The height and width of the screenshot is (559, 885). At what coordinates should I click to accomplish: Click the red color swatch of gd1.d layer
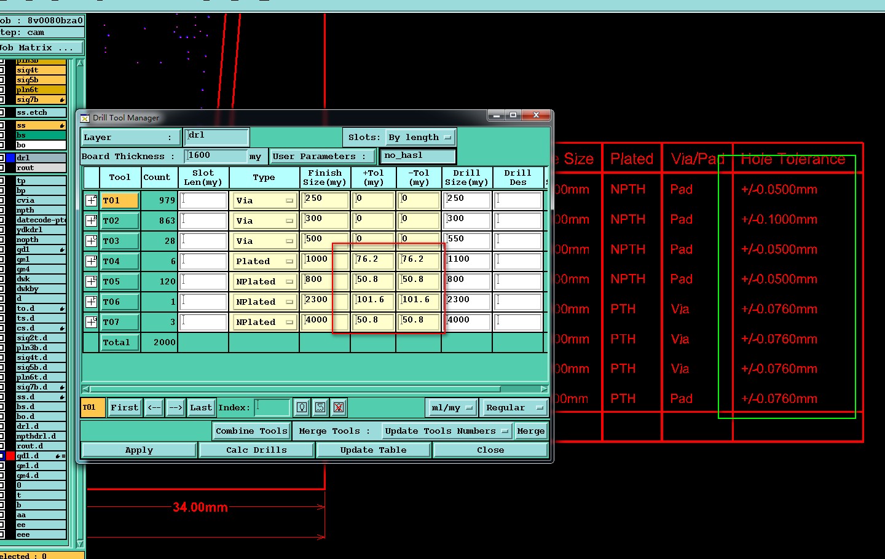pos(10,456)
